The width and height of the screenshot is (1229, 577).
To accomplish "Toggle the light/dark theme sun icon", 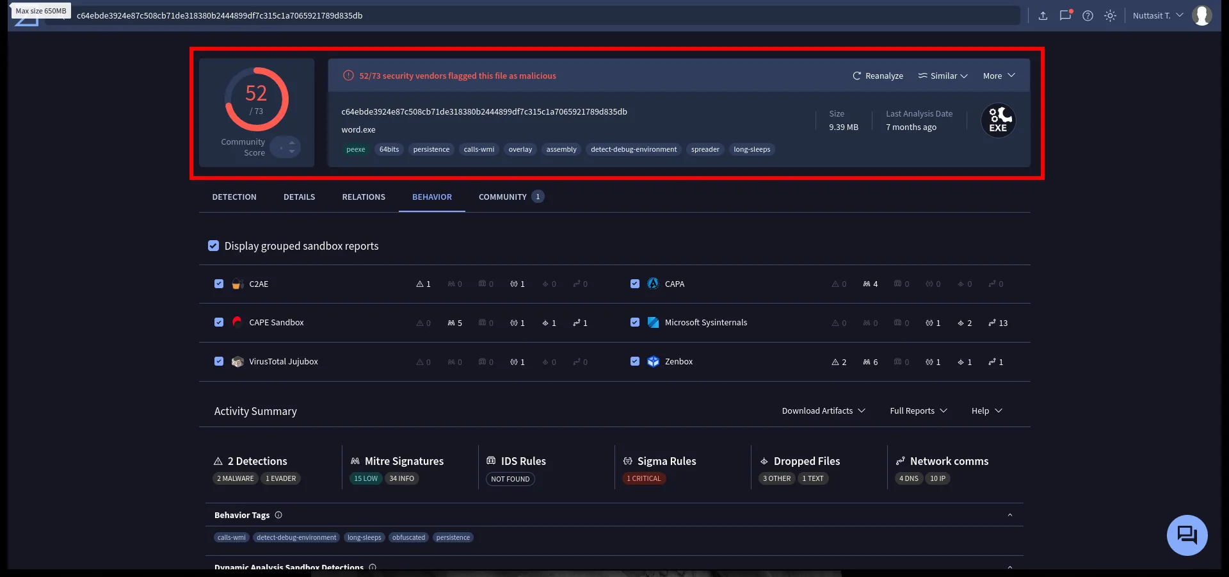I will 1110,16.
